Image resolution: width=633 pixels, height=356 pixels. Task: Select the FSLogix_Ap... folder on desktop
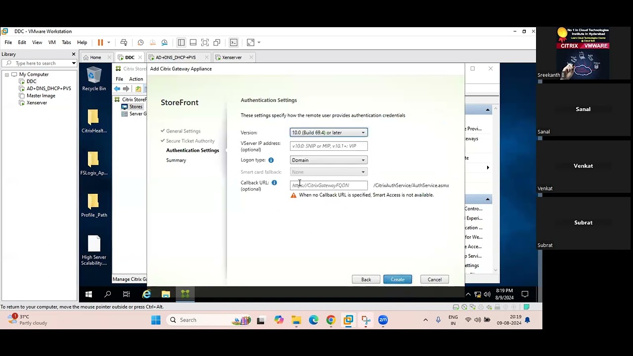[x=94, y=164]
